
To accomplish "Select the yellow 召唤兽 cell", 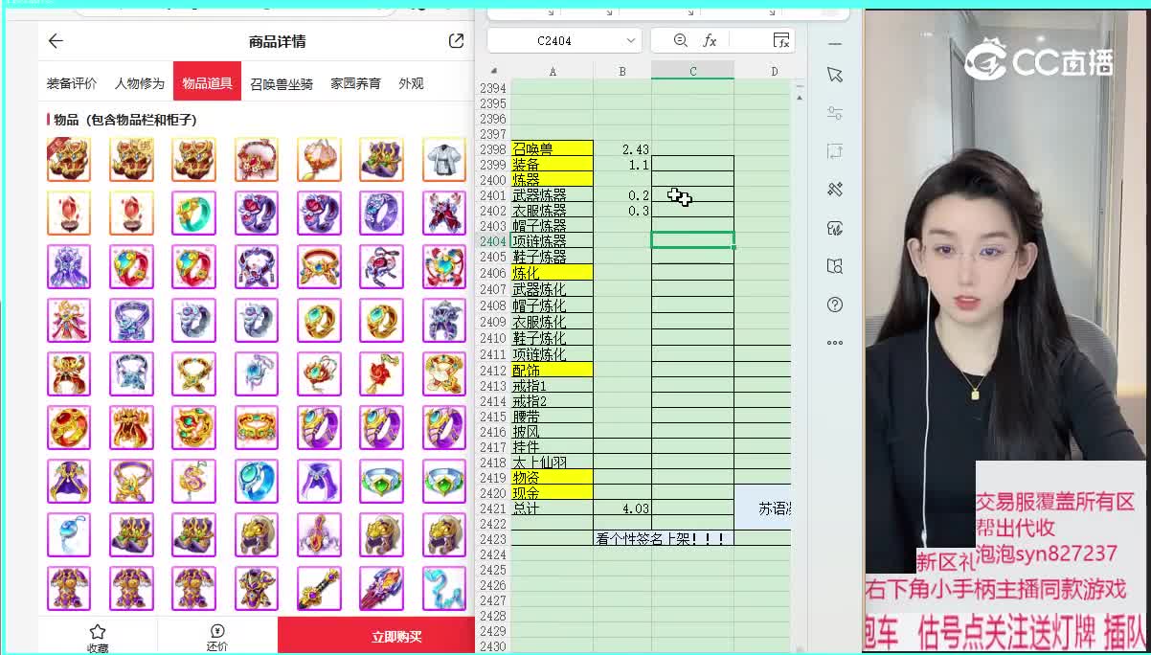I will tap(553, 148).
